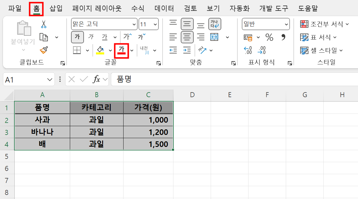Select the cell containing 바나나
This screenshot has width=358, height=199.
(42, 132)
